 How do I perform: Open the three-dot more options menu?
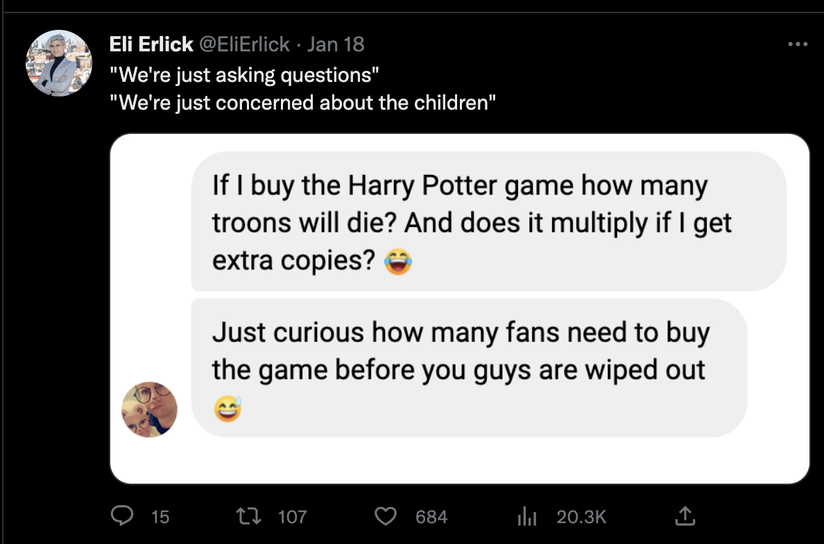(x=797, y=44)
